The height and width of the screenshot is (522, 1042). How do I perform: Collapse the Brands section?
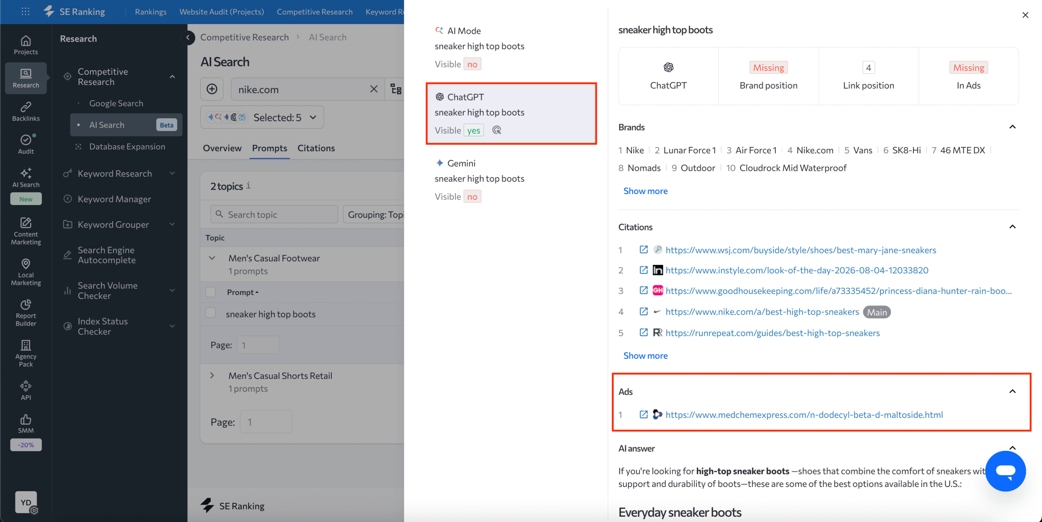(1013, 127)
